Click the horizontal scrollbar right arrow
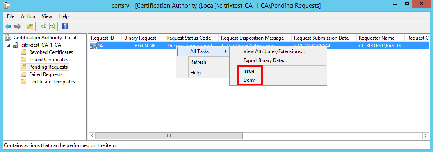This screenshot has height=152, width=433. [x=426, y=136]
